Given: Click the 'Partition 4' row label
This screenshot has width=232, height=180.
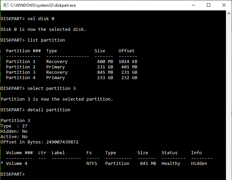Looking at the screenshot, I should pyautogui.click(x=21, y=78).
